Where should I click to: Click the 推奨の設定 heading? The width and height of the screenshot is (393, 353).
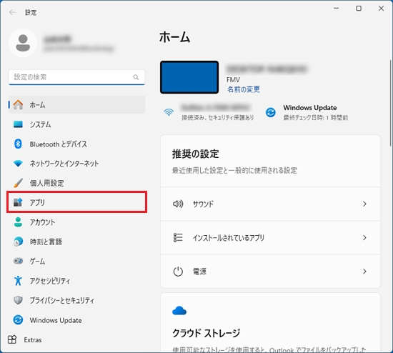coord(196,154)
